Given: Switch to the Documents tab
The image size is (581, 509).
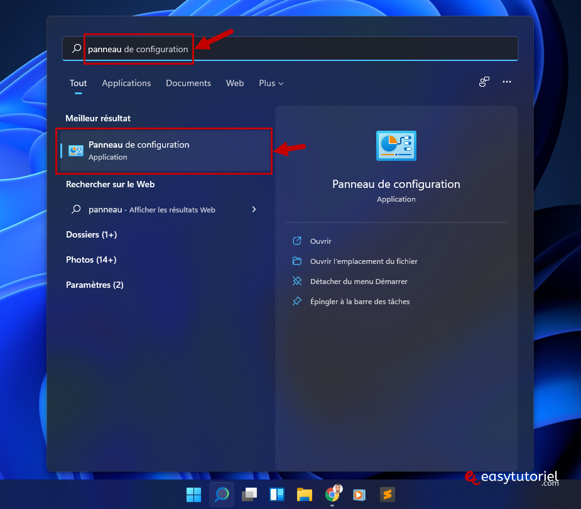Looking at the screenshot, I should point(188,83).
